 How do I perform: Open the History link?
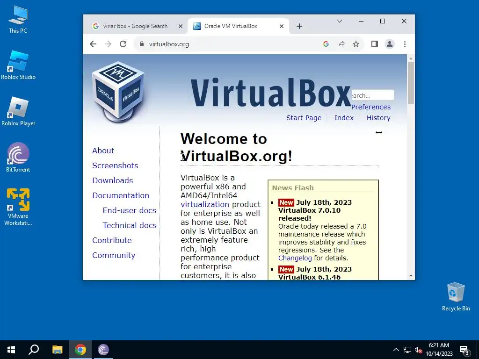(378, 118)
